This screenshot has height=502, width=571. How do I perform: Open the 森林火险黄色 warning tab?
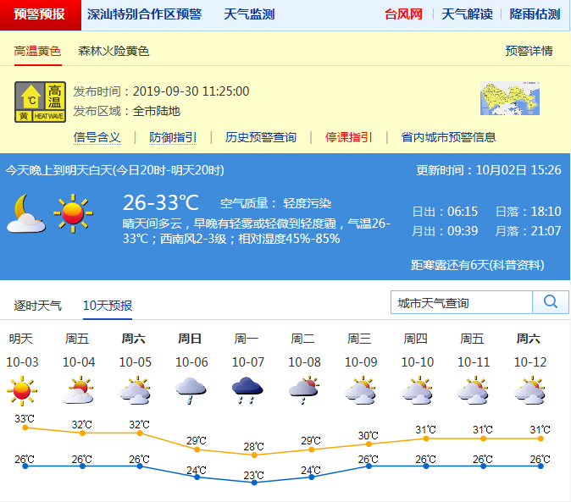click(114, 51)
